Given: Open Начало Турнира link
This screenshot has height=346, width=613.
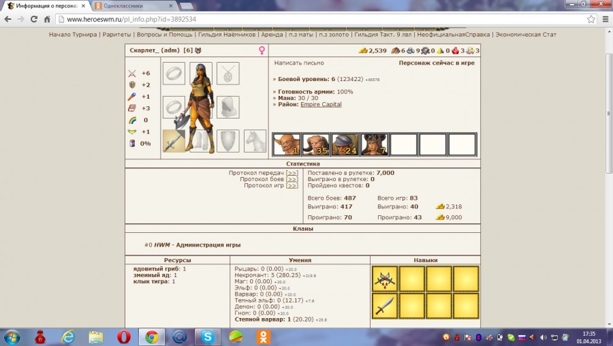Looking at the screenshot, I should coord(73,35).
